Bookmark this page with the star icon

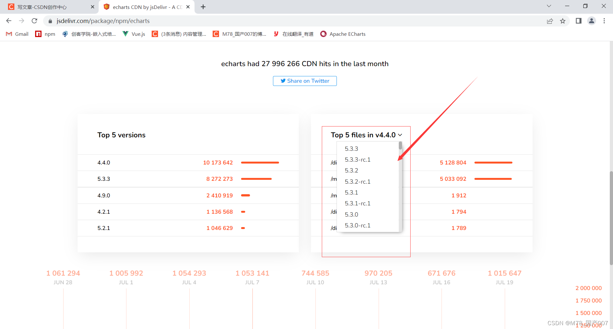(x=563, y=21)
